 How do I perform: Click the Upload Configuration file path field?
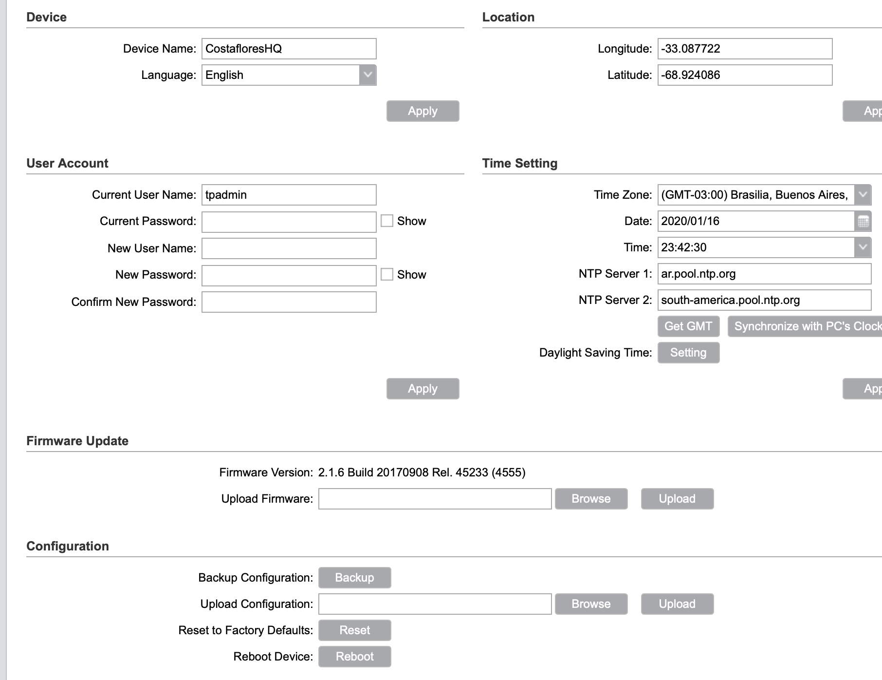pos(435,604)
